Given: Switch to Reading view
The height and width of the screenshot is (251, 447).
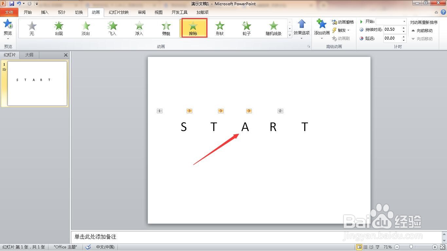Looking at the screenshot, I should (x=371, y=247).
